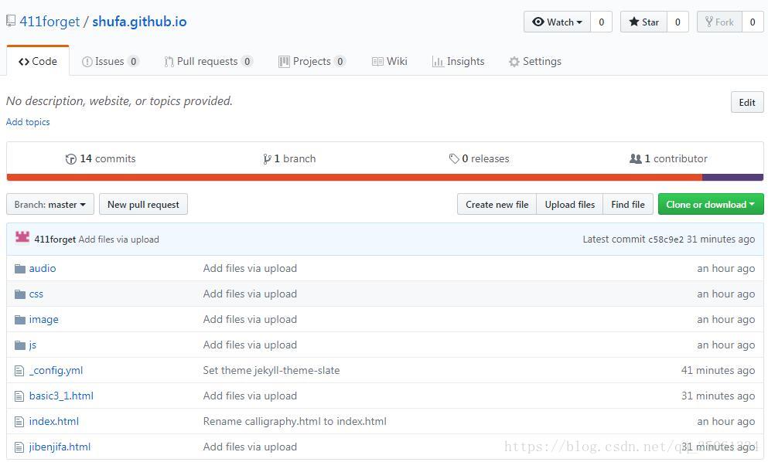768x462 pixels.
Task: Click New pull request button
Action: [143, 205]
